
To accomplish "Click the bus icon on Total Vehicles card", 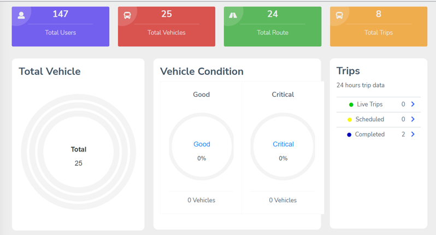I will click(x=127, y=15).
